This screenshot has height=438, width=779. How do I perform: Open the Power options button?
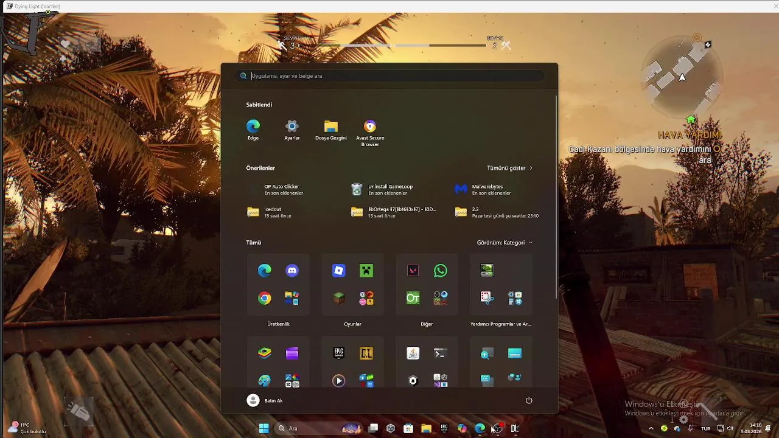tap(529, 400)
